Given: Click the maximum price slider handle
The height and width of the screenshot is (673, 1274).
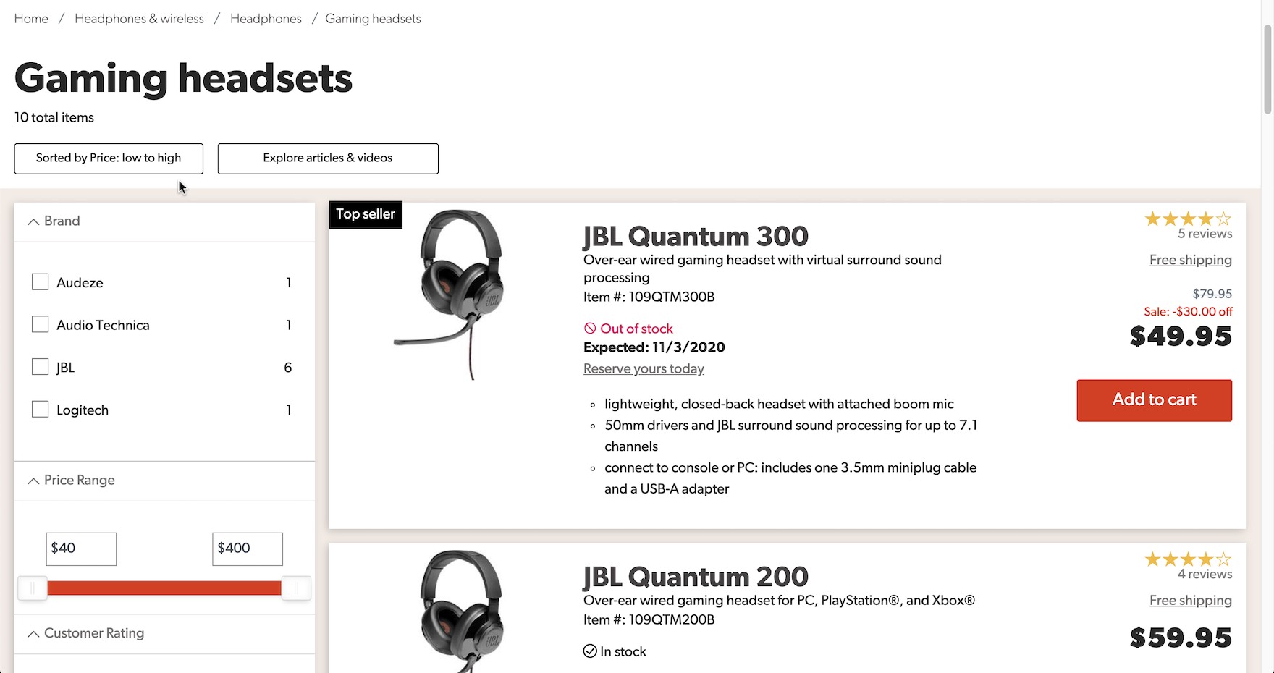Looking at the screenshot, I should [295, 588].
